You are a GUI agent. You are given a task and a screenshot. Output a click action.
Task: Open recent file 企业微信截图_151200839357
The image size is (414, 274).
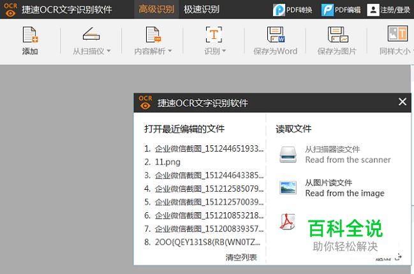[204, 229]
